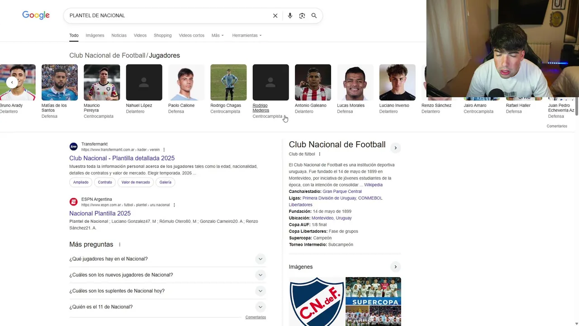This screenshot has height=326, width=579.
Task: Switch to the Noticias tab
Action: 119,35
